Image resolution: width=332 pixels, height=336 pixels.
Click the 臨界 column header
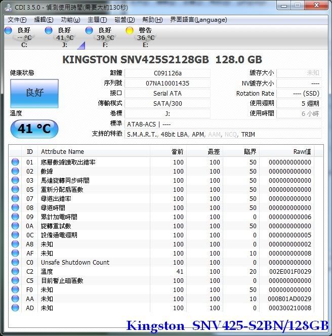click(x=241, y=151)
